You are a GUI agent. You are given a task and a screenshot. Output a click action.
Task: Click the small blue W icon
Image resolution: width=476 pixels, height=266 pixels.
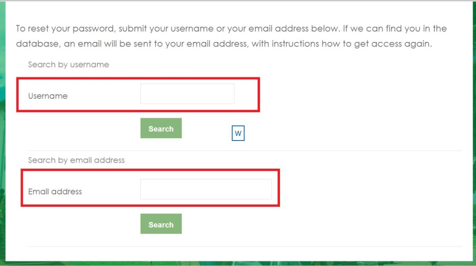pyautogui.click(x=238, y=133)
